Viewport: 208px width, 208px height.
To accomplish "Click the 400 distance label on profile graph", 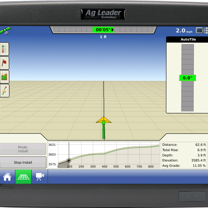I will pos(104,166).
